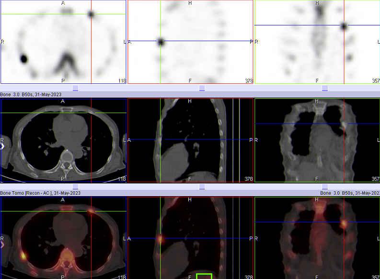Click the splitter handle below the coronal CT view
Viewport: 380px width, 279px height.
coord(325,186)
